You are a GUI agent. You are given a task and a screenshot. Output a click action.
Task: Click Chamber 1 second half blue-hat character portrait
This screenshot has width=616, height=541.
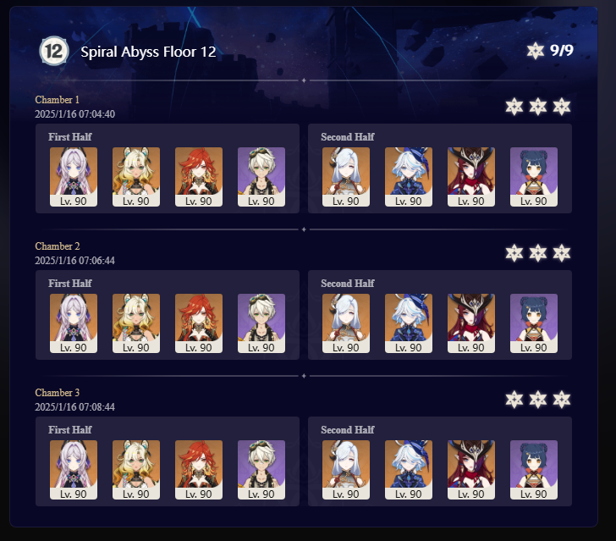coord(409,177)
